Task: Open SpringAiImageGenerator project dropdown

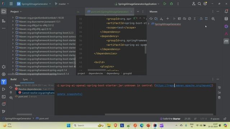Action: click(34, 4)
